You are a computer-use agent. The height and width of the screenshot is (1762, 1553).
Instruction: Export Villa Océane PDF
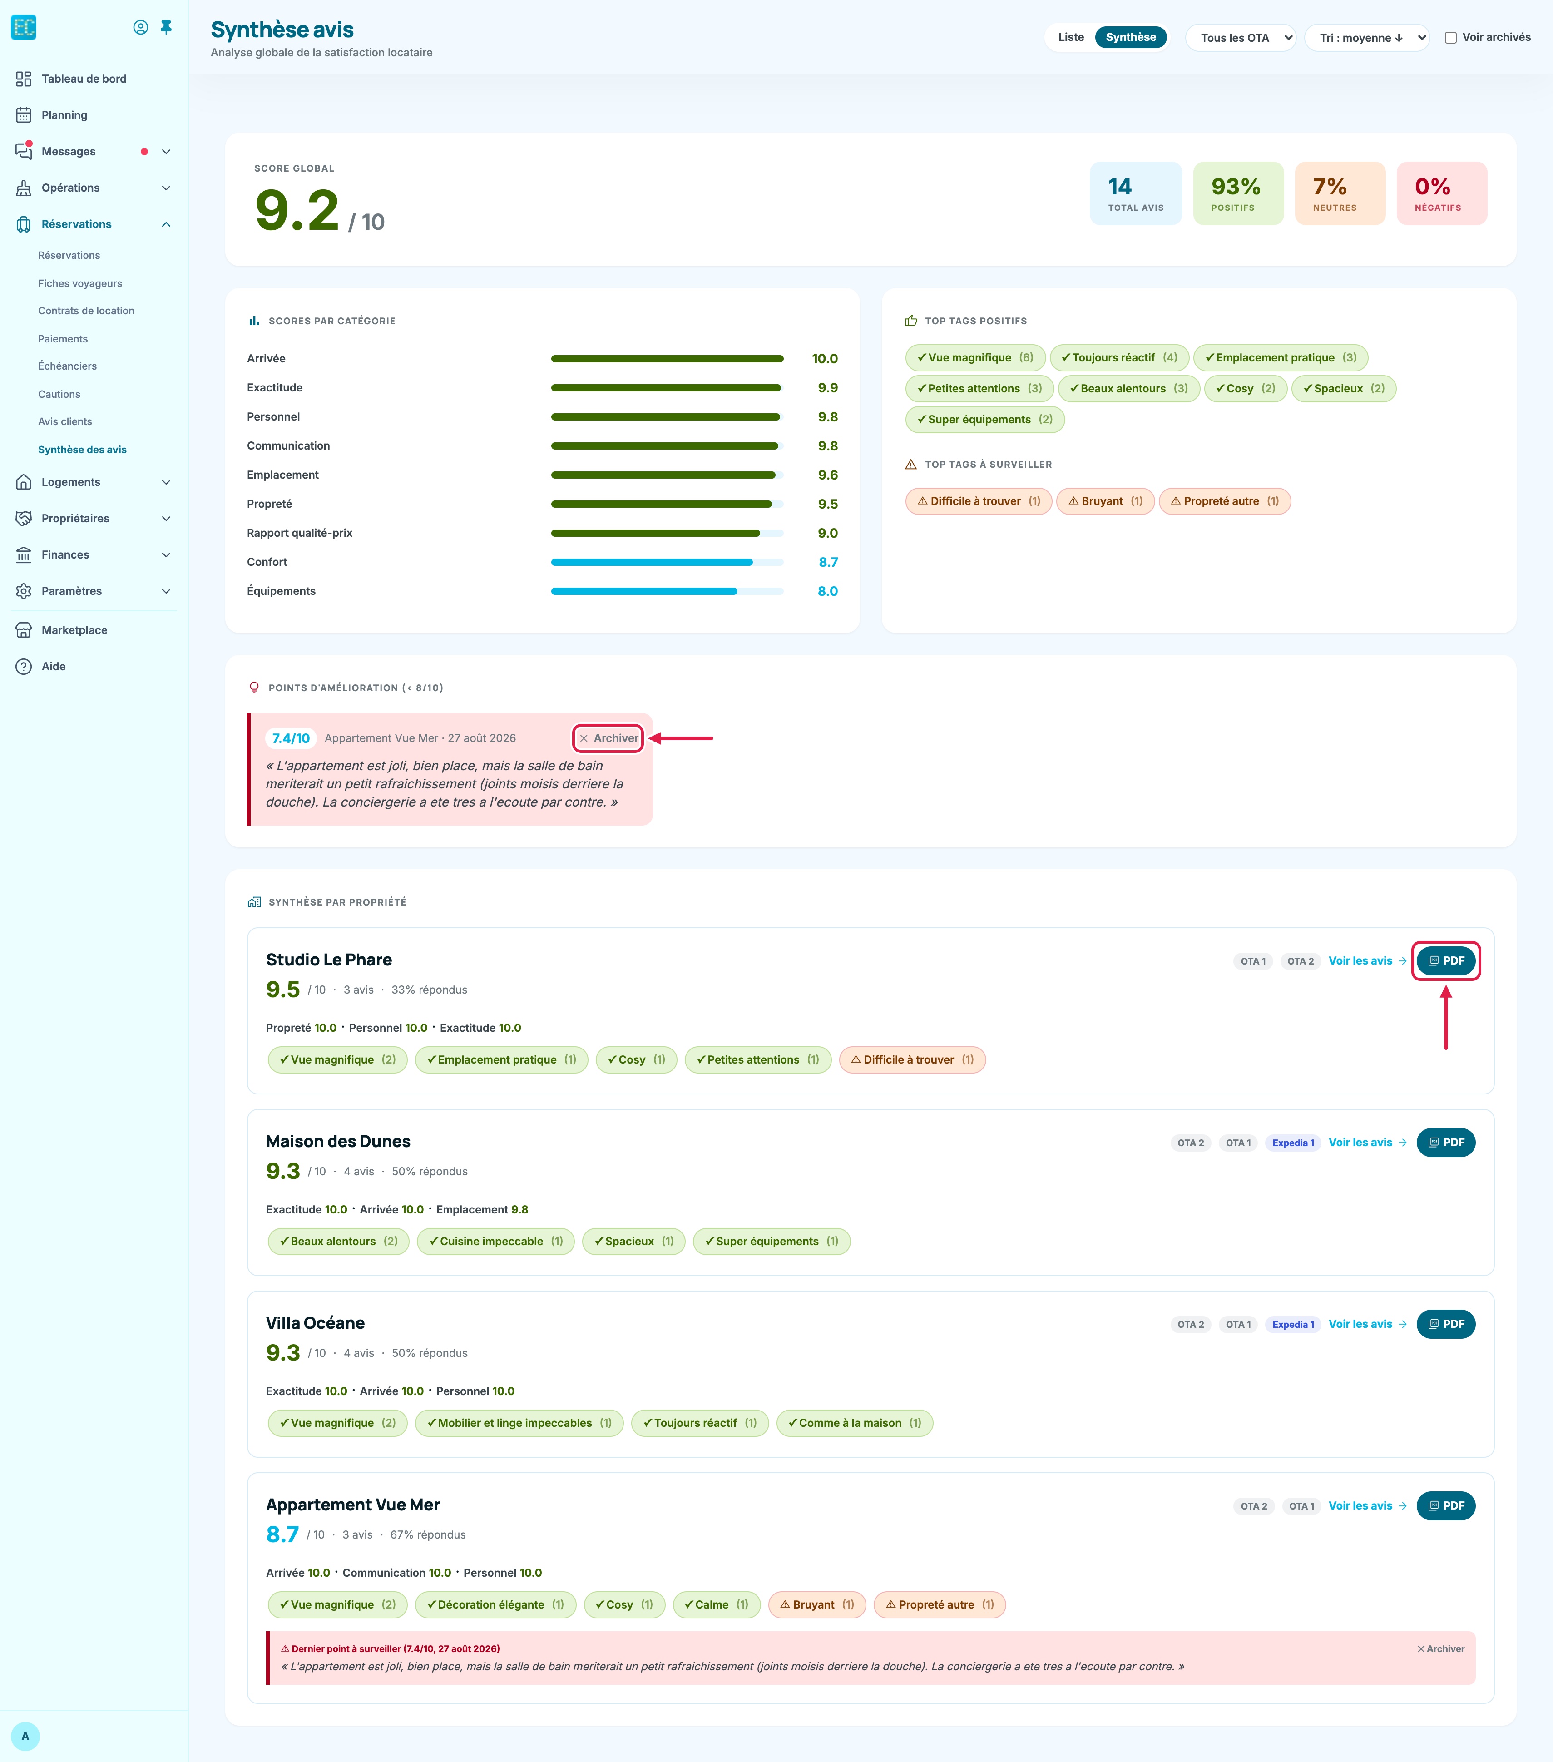click(x=1445, y=1324)
